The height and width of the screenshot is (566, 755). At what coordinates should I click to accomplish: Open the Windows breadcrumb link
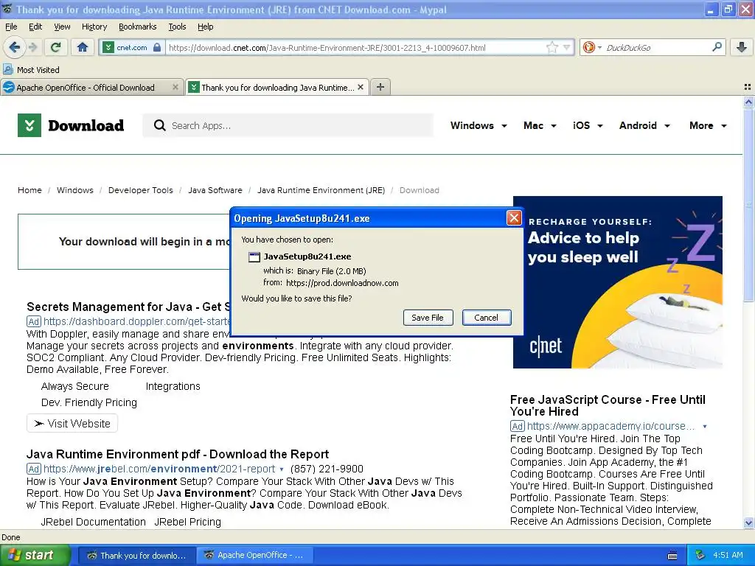tap(75, 190)
